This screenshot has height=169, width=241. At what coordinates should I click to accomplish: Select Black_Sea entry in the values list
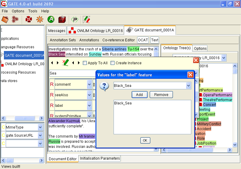coord(123,103)
